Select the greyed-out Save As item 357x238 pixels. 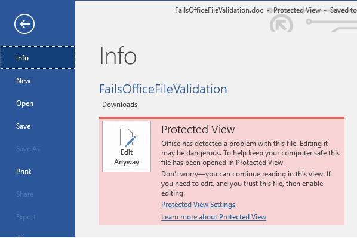click(x=28, y=149)
